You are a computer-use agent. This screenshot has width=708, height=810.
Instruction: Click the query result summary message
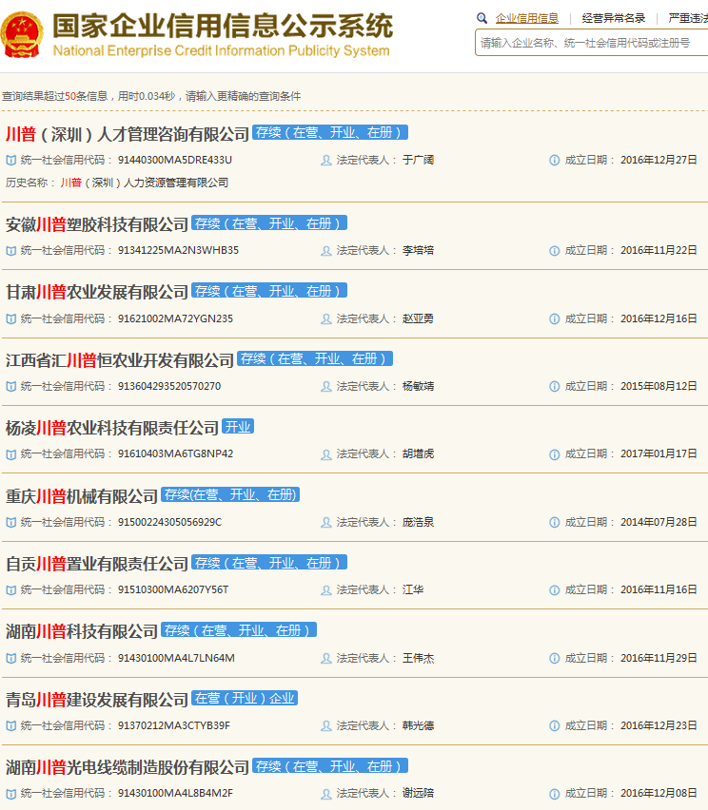(x=151, y=96)
